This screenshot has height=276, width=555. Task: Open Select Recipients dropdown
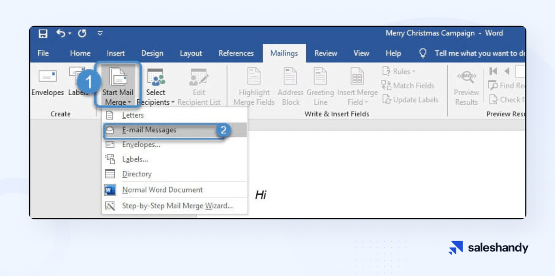(156, 86)
